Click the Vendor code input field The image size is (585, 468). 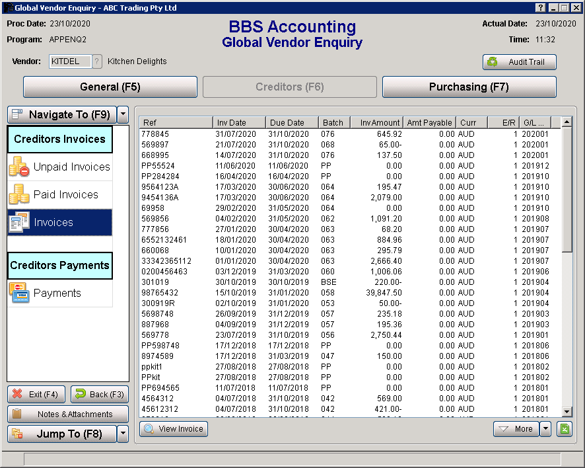(x=69, y=61)
